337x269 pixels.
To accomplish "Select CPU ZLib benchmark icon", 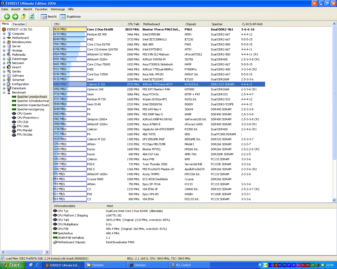I will click(14, 122).
